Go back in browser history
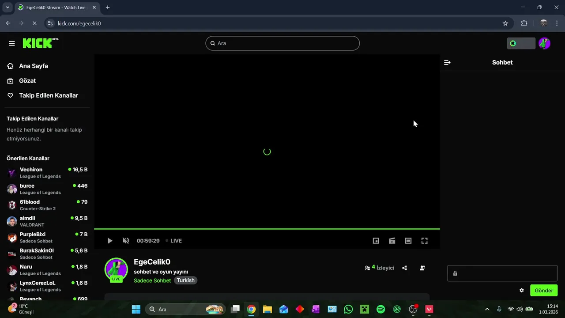 pyautogui.click(x=8, y=23)
